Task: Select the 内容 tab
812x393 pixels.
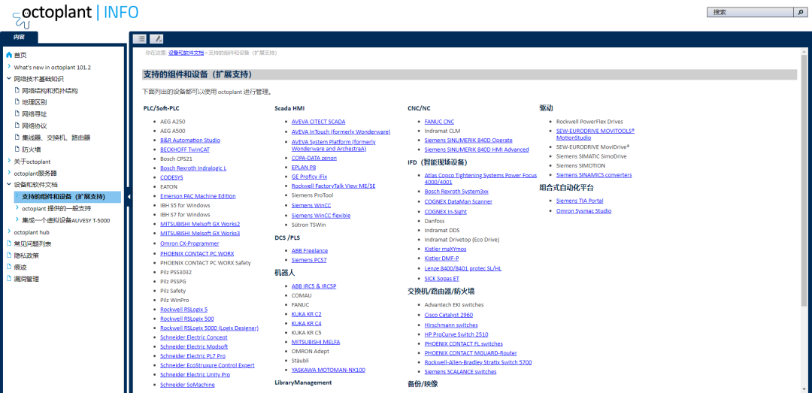Action: tap(19, 37)
